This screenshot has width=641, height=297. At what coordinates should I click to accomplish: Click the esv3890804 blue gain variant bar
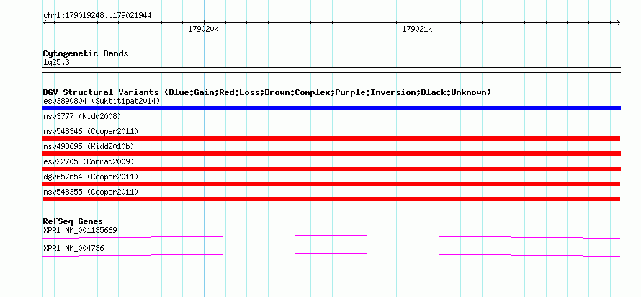click(331, 108)
